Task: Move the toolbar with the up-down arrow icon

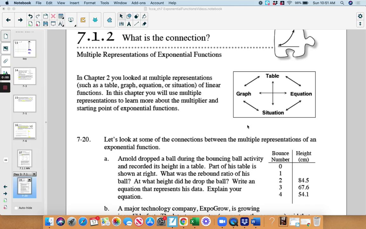Action: 360,24
